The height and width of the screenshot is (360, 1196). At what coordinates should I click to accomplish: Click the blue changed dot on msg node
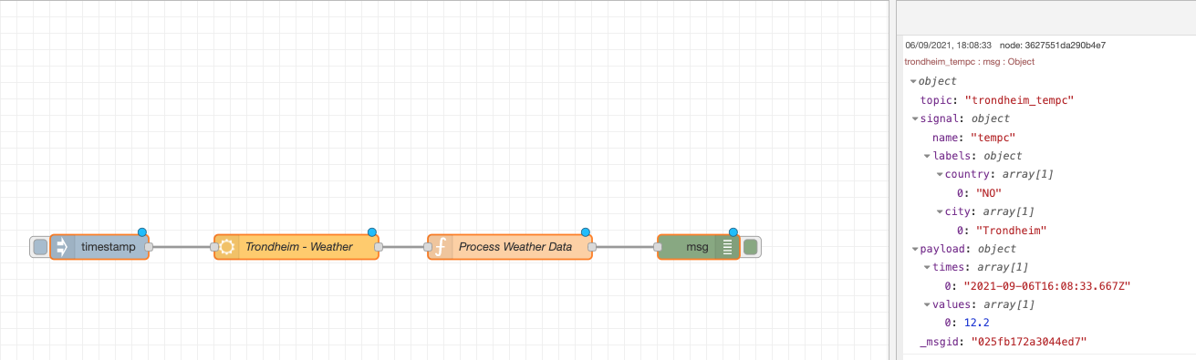click(733, 232)
